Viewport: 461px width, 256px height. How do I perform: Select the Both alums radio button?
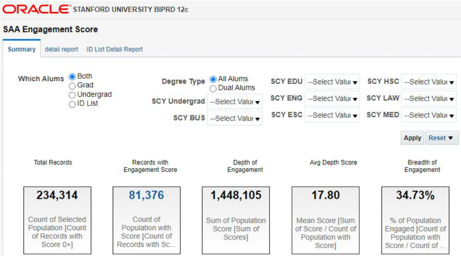(x=72, y=76)
